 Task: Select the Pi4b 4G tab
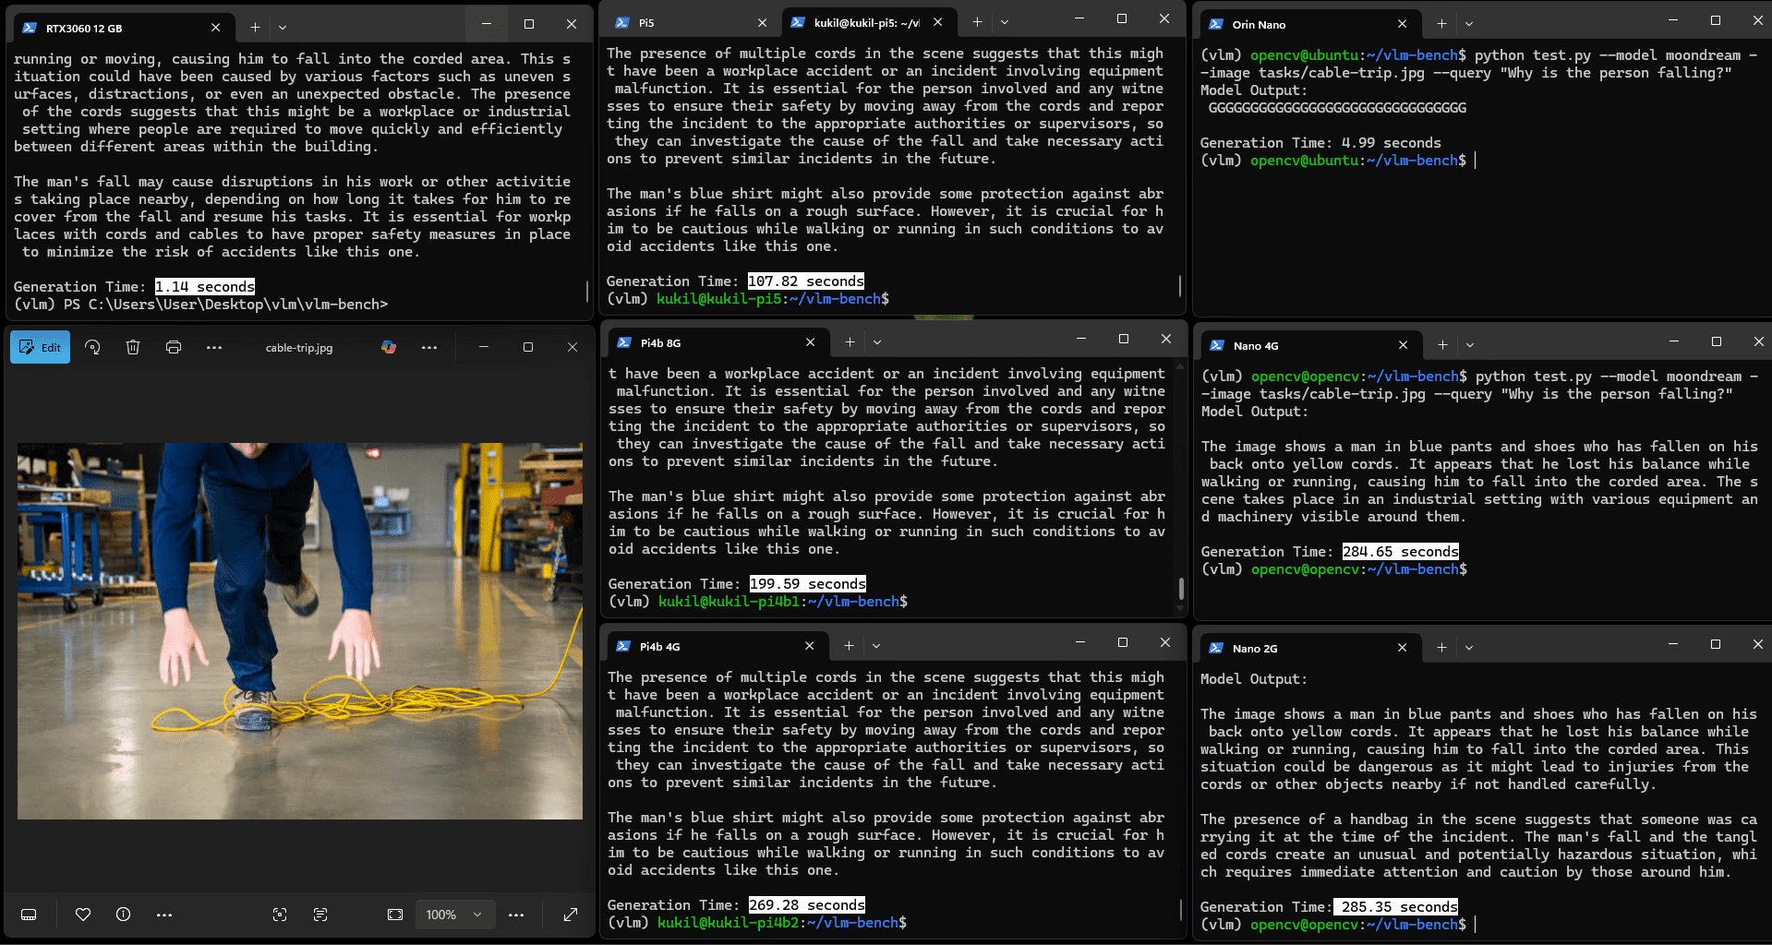point(717,646)
